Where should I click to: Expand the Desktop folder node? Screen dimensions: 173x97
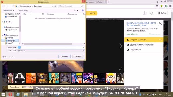[x=4, y=38]
